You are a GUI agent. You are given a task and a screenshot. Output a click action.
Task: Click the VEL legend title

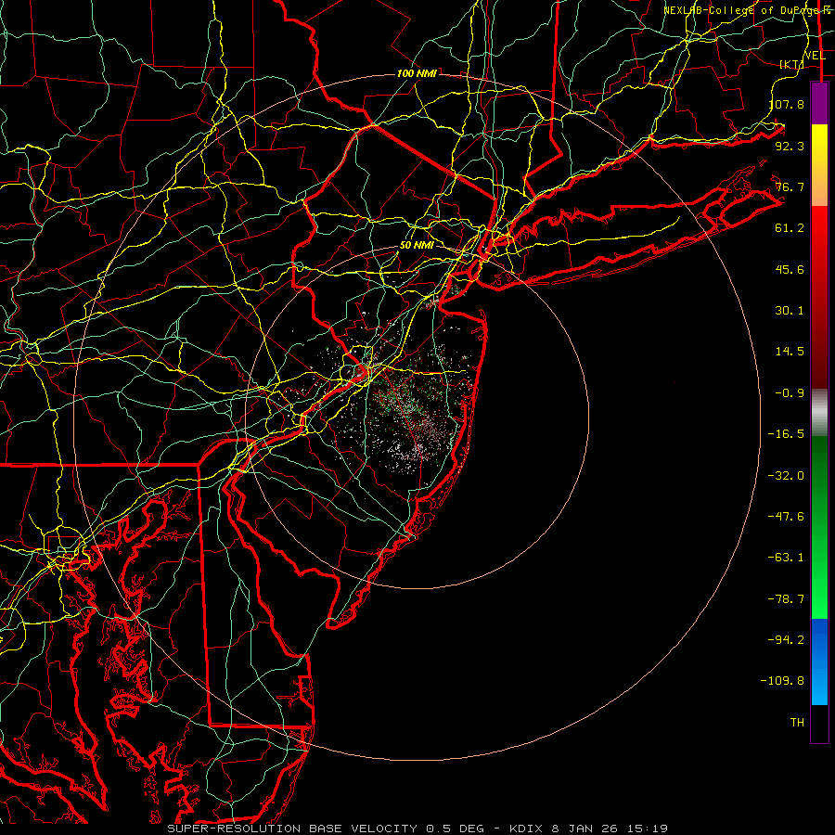(815, 56)
